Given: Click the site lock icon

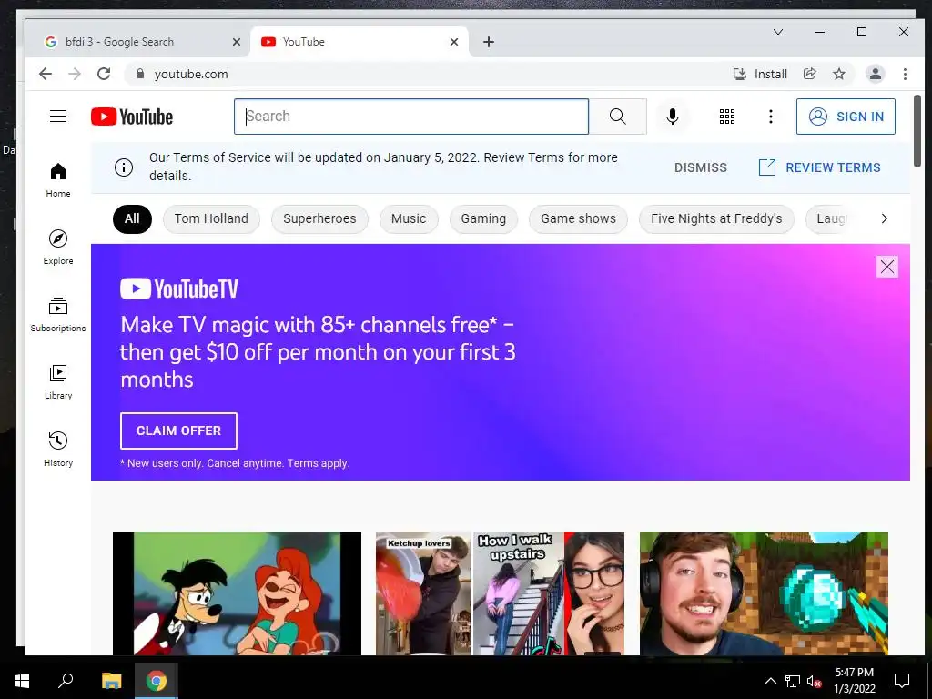Looking at the screenshot, I should (x=139, y=74).
